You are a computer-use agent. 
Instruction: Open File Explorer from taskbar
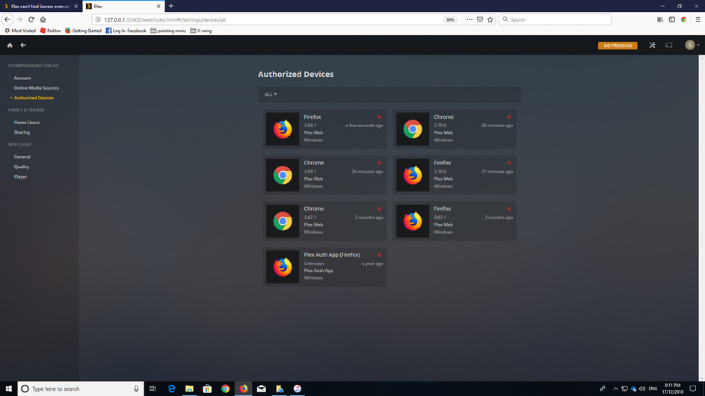click(x=189, y=389)
